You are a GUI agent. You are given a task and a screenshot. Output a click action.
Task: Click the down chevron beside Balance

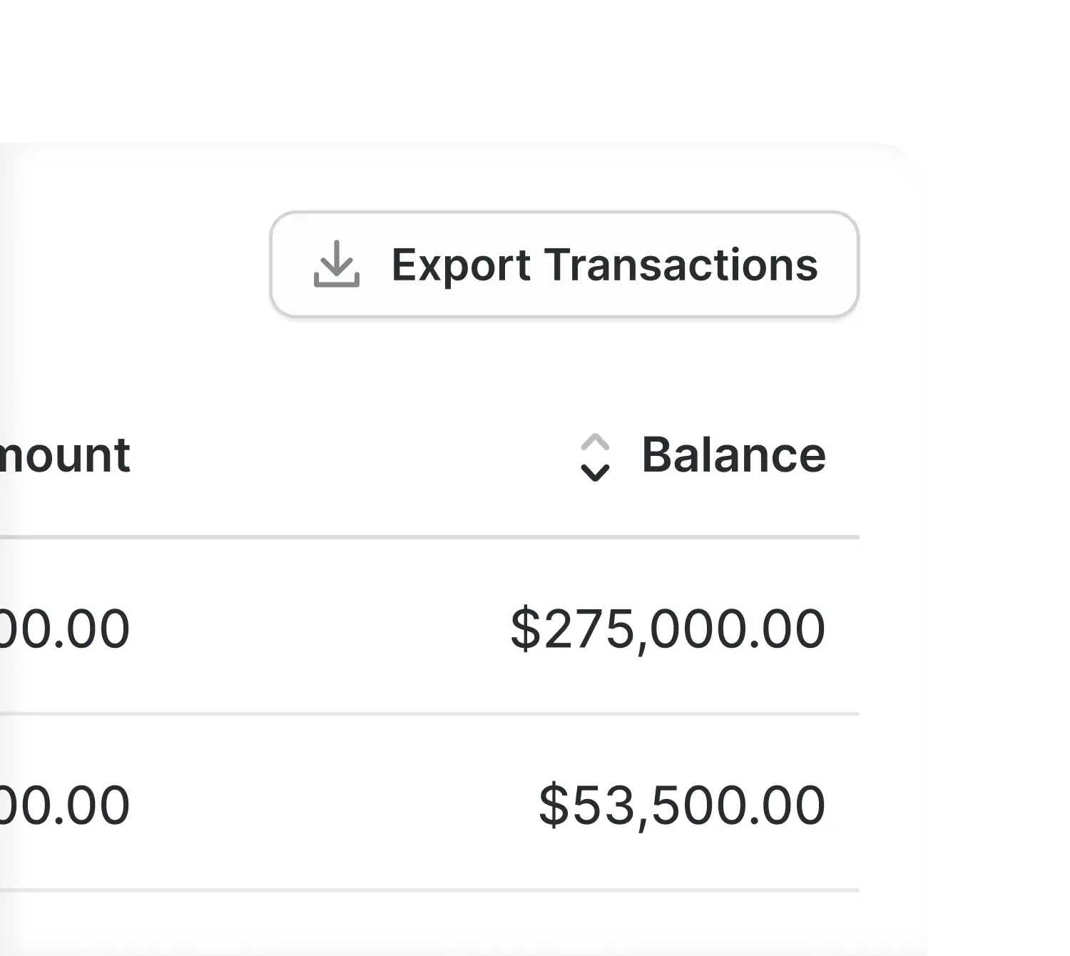595,472
